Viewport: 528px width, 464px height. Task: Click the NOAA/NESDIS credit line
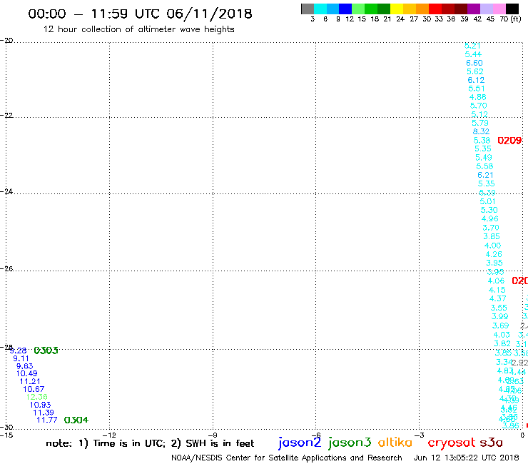(x=287, y=458)
